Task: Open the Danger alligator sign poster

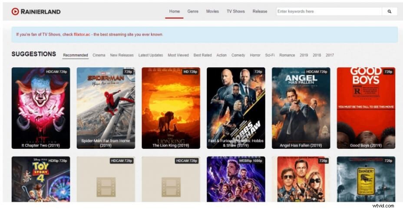Action: point(366,179)
